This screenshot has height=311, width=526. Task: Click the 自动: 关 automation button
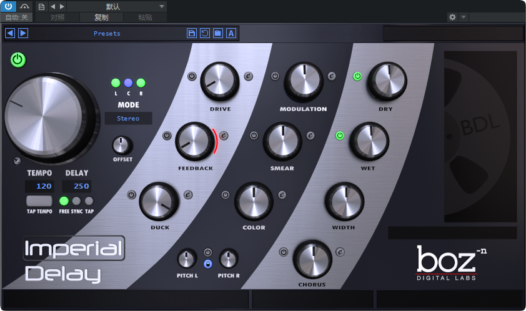[x=17, y=17]
